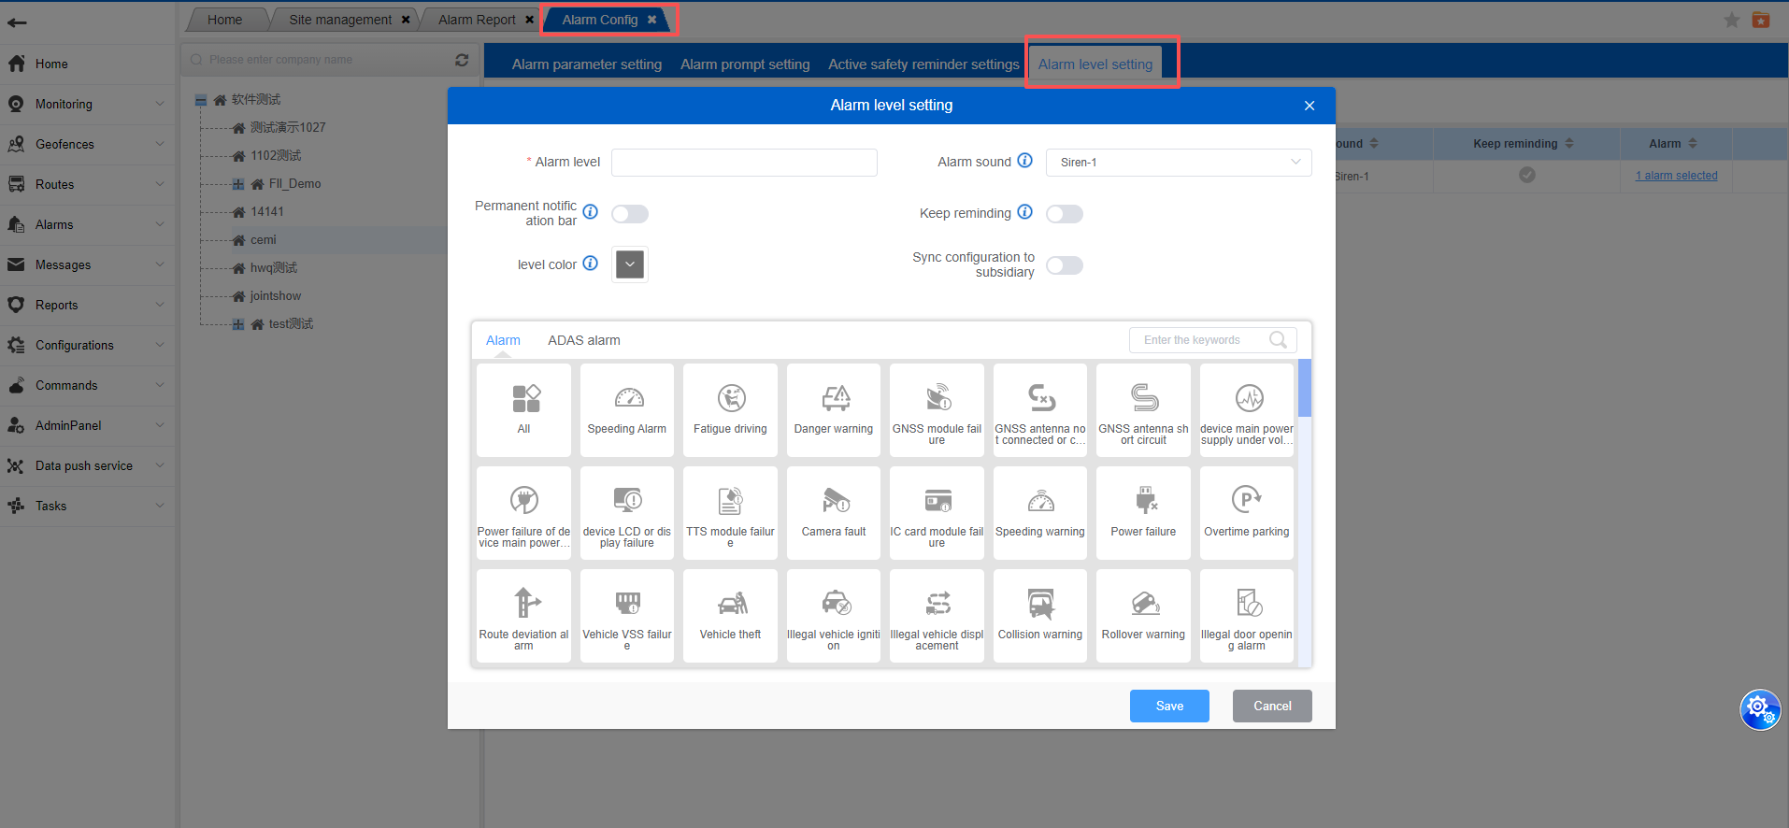Turn on the Keep reminding toggle
Image resolution: width=1789 pixels, height=828 pixels.
pyautogui.click(x=1065, y=214)
